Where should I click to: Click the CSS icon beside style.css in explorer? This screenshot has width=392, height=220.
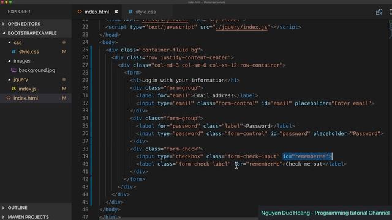coord(13,51)
